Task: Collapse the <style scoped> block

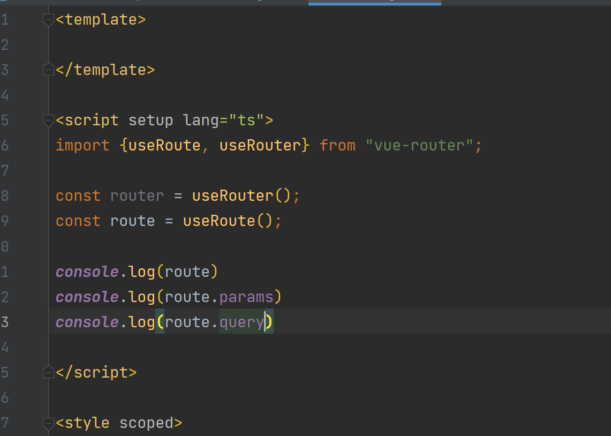Action: pos(49,423)
